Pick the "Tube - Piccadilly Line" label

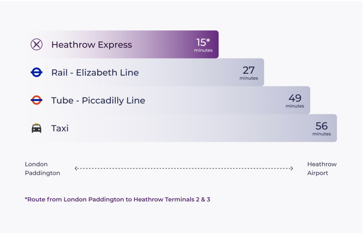point(98,100)
